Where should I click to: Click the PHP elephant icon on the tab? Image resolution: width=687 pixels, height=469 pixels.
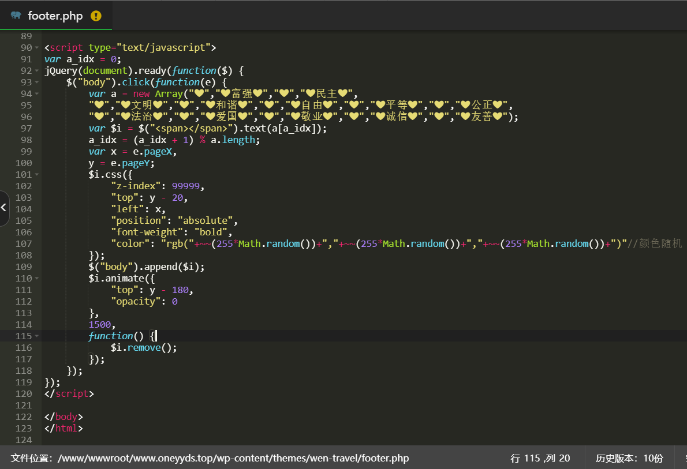click(x=16, y=16)
